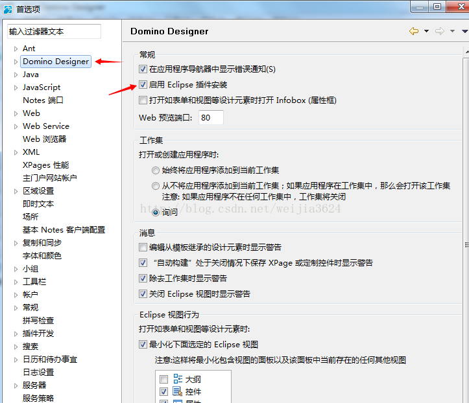Expand the 复制和同步 tree node
The image size is (469, 403).
pyautogui.click(x=16, y=243)
